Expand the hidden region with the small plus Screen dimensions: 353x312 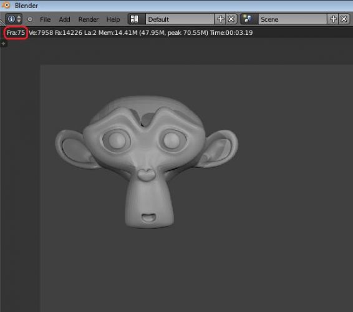point(3,44)
